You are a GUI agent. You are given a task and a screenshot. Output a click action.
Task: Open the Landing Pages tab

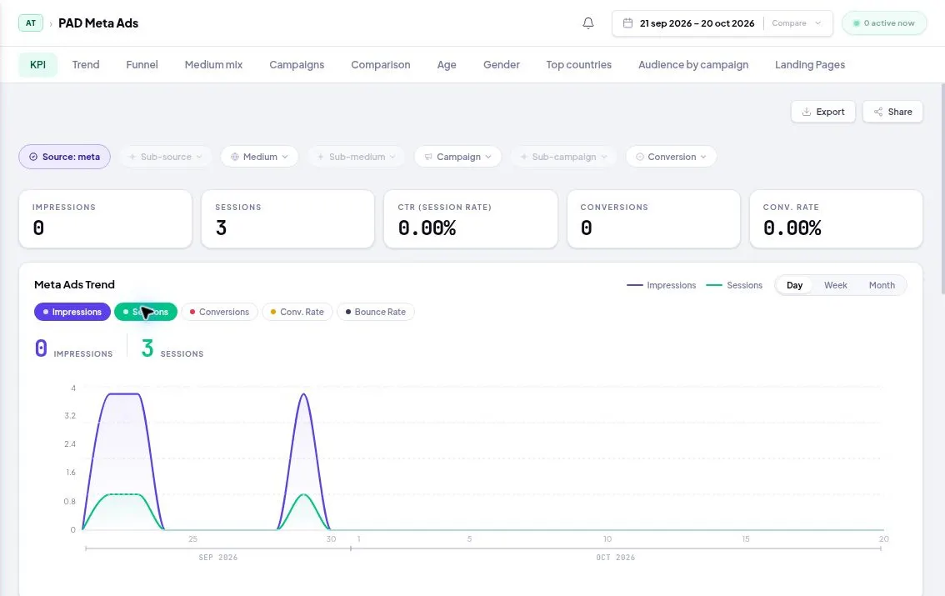coord(810,64)
